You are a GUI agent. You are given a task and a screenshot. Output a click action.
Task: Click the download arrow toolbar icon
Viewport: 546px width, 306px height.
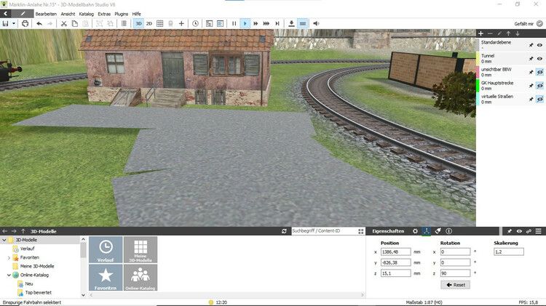[291, 24]
